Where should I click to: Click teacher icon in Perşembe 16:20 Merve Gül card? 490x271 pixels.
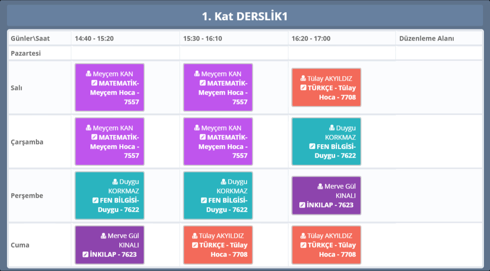tap(320, 187)
